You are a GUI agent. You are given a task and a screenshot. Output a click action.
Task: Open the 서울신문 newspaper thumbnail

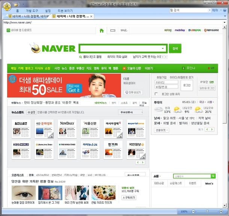pyautogui.click(x=90, y=129)
